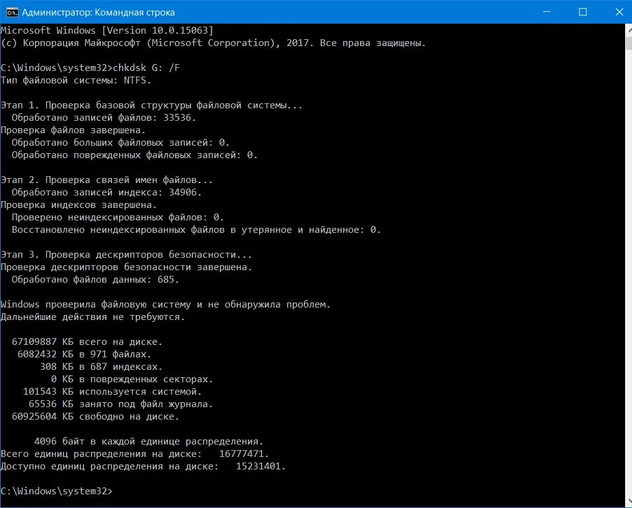Click 'Проверено неиндексированных файлов: 0.' line

point(118,217)
